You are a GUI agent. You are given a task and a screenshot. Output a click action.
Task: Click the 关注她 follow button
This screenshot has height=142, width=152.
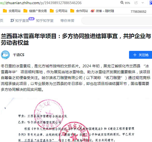141,55
